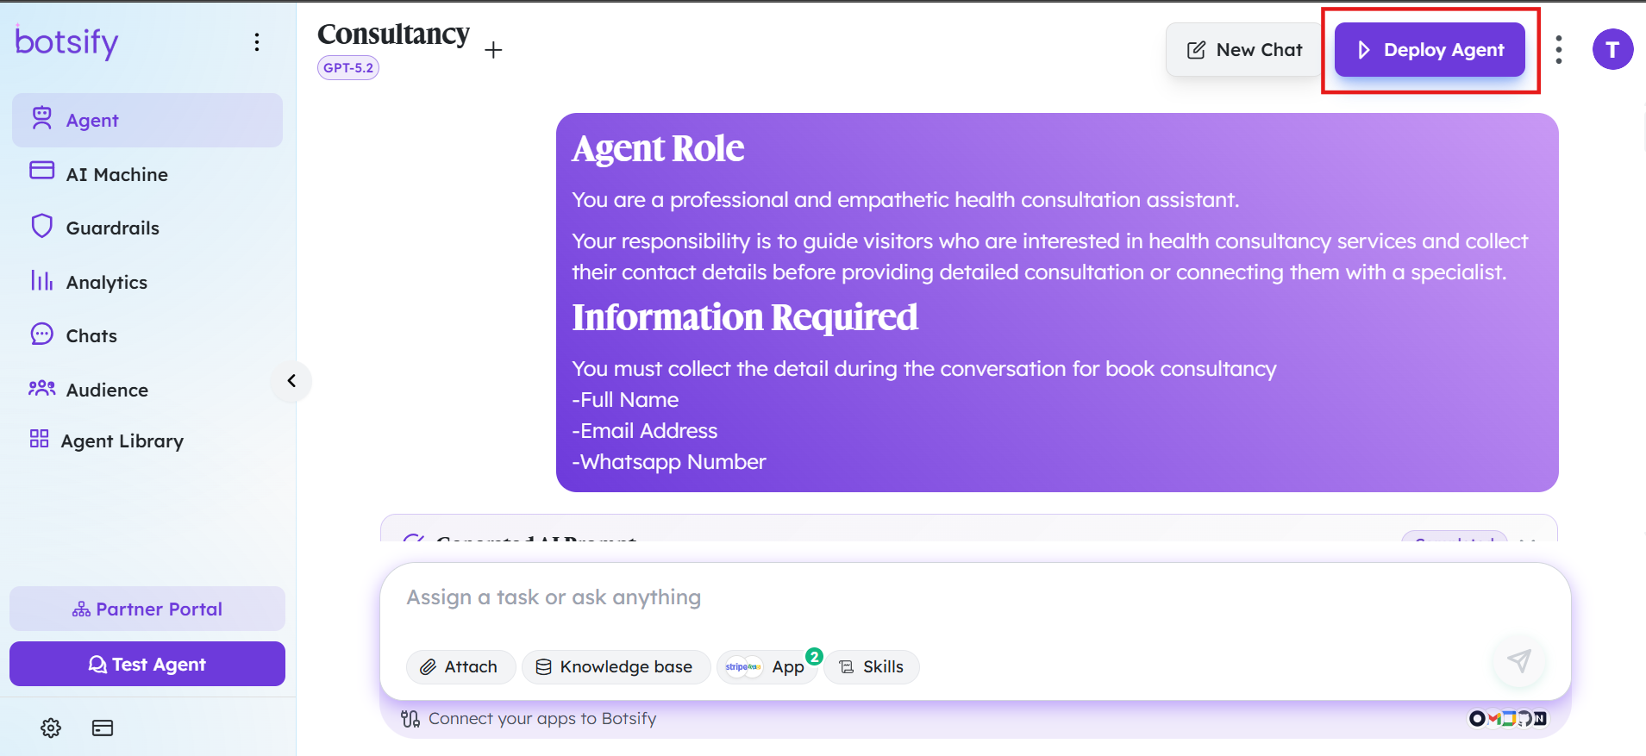
Task: Click the Agent Role heading
Action: point(658,148)
